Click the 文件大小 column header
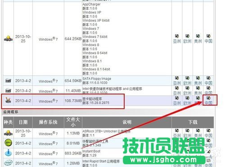225x167 pixels. point(73,122)
